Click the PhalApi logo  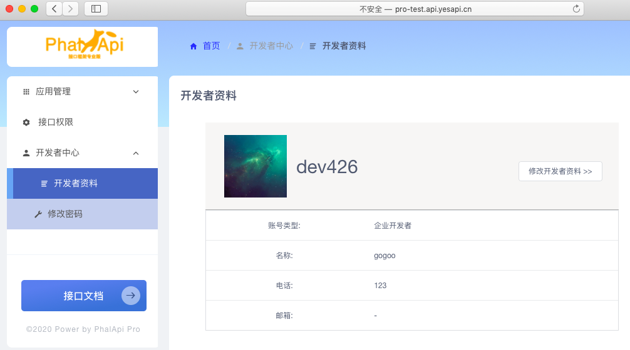(x=84, y=44)
